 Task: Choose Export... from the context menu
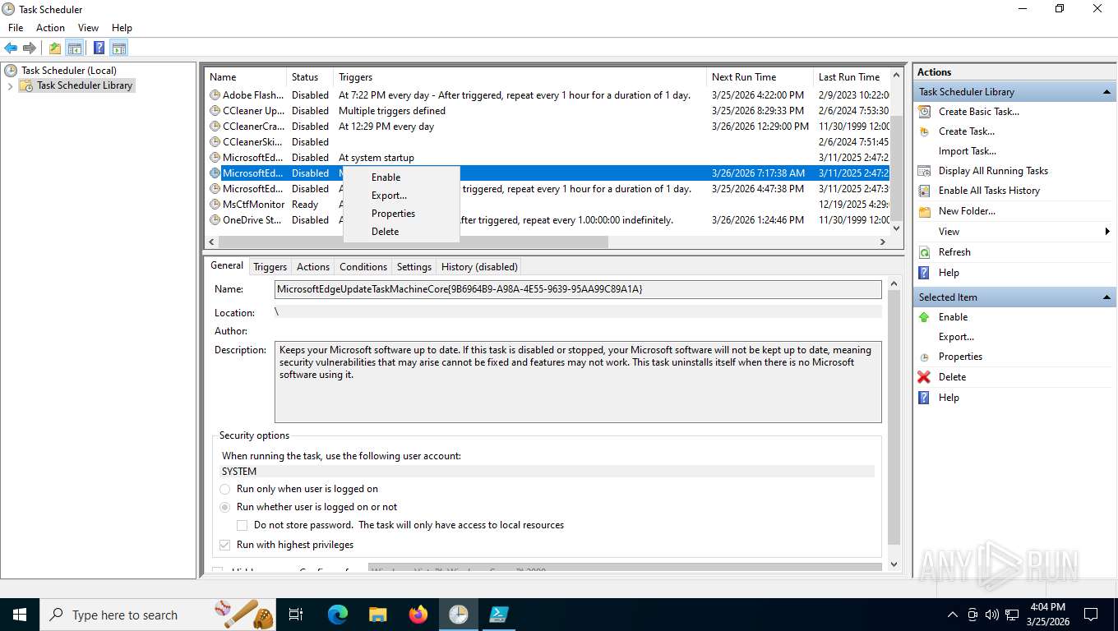point(401,196)
